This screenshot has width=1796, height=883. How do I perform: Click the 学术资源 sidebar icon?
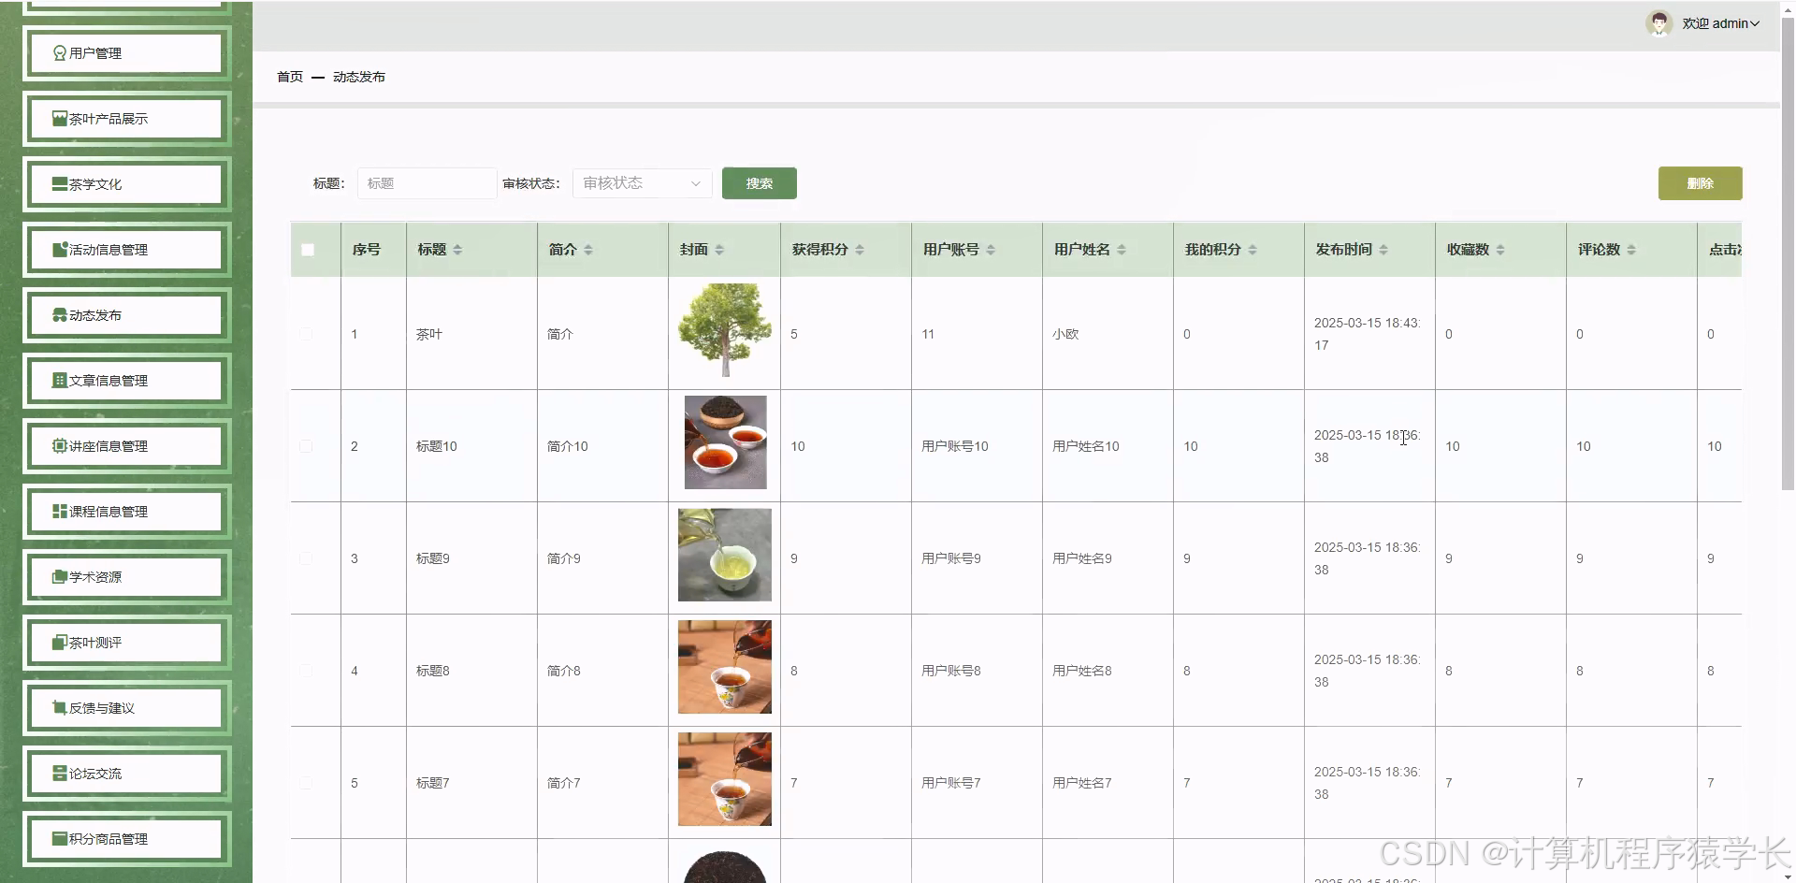[60, 577]
